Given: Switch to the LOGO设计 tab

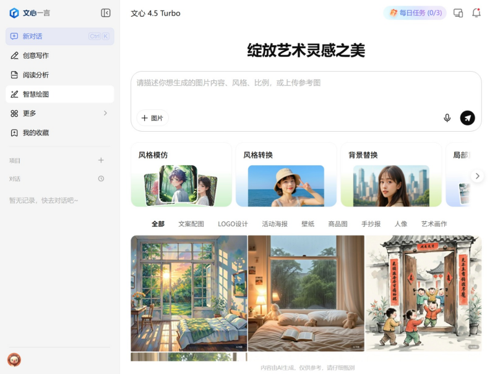Looking at the screenshot, I should [x=233, y=224].
